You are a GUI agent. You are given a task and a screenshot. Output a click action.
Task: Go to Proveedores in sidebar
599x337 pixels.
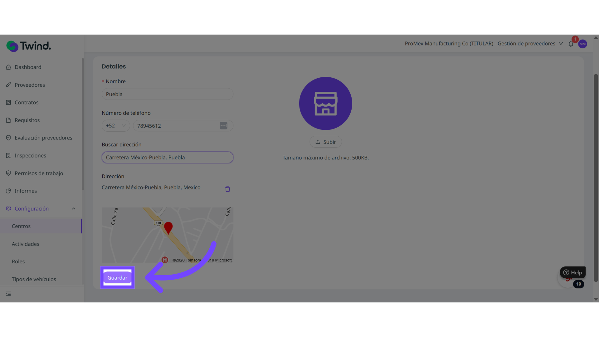click(x=30, y=85)
